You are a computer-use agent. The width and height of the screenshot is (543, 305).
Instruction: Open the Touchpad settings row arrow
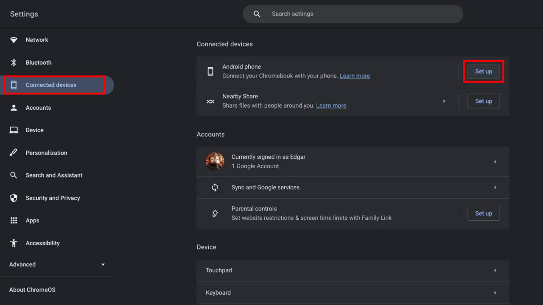(495, 270)
